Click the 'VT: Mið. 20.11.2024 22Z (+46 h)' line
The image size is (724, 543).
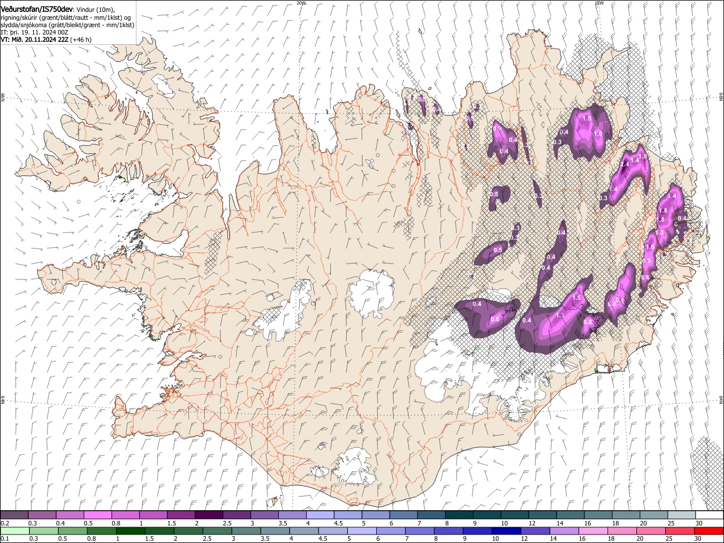click(46, 40)
